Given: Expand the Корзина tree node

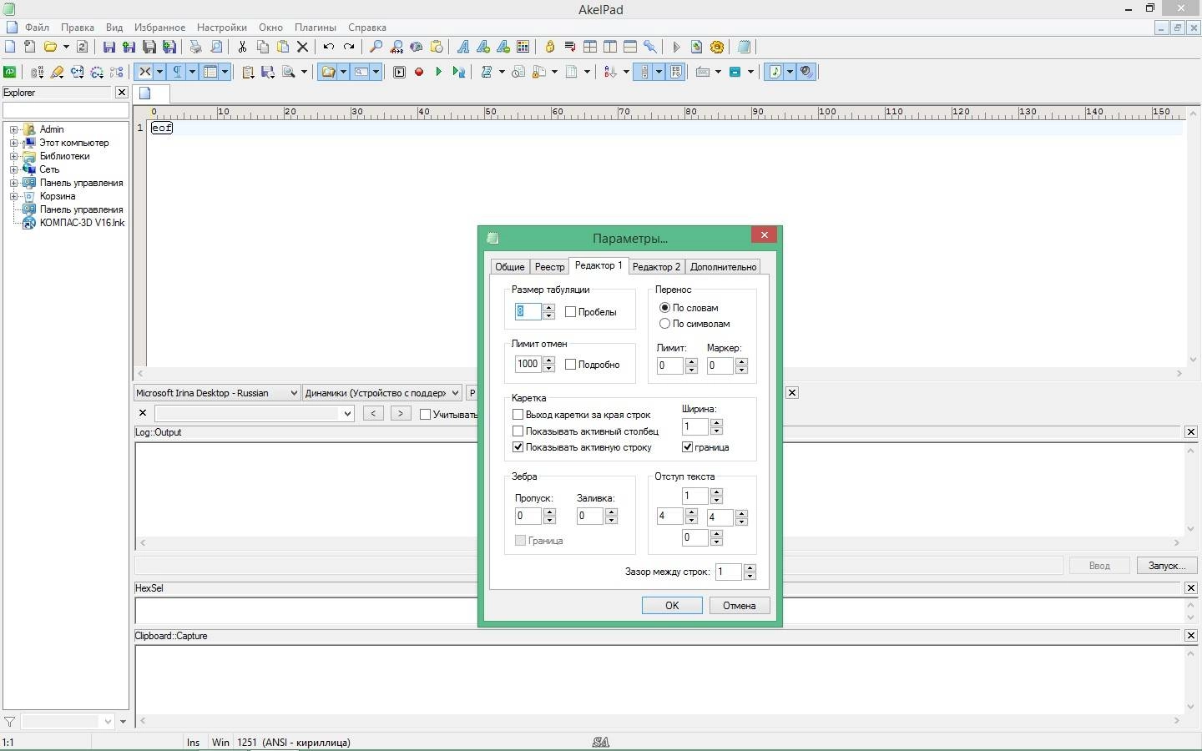Looking at the screenshot, I should [13, 196].
